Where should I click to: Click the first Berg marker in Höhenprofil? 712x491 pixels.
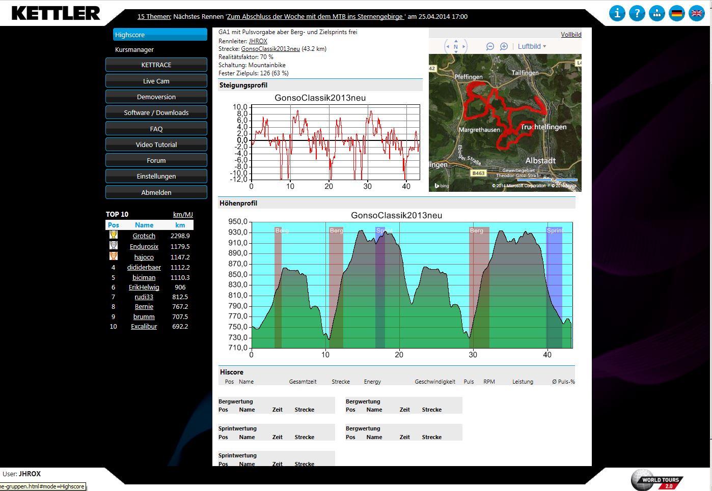tap(278, 231)
